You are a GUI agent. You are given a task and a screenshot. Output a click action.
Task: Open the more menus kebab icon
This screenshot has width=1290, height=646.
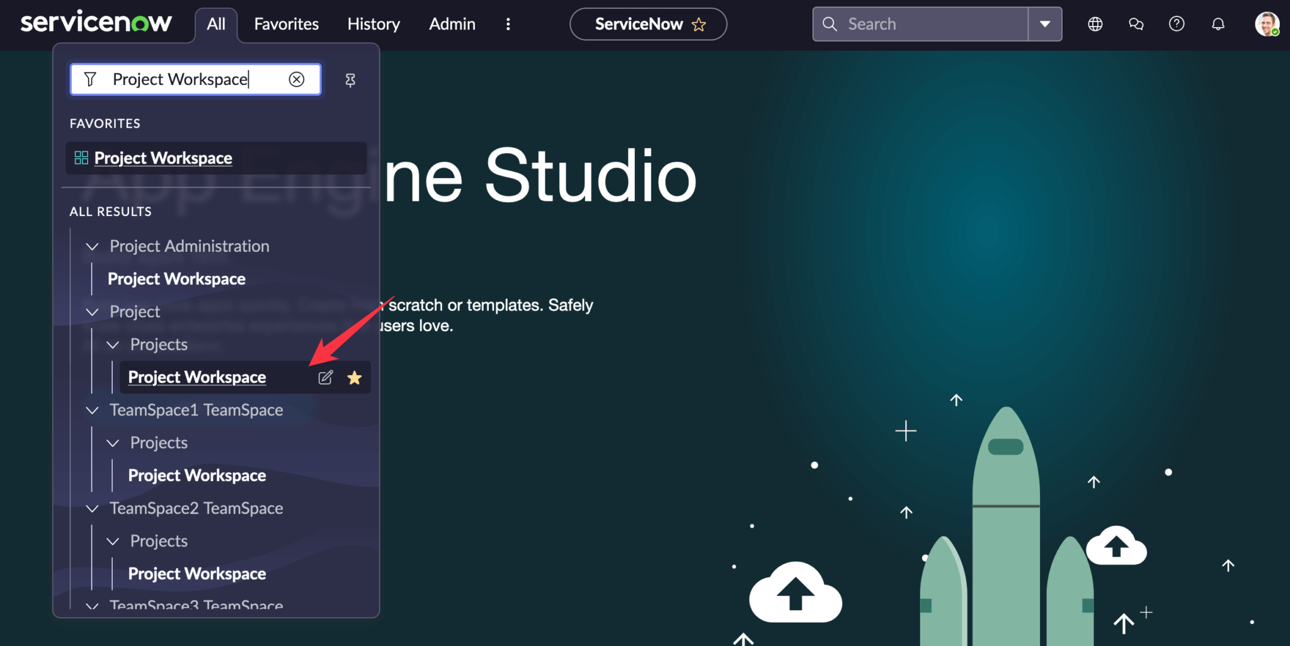(508, 24)
